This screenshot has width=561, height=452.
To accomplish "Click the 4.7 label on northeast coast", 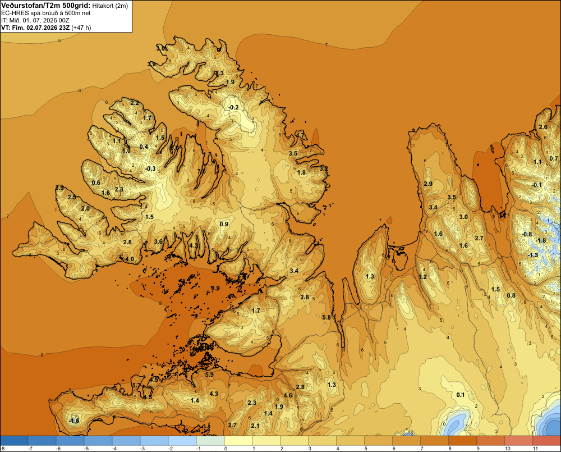I will click(300, 136).
